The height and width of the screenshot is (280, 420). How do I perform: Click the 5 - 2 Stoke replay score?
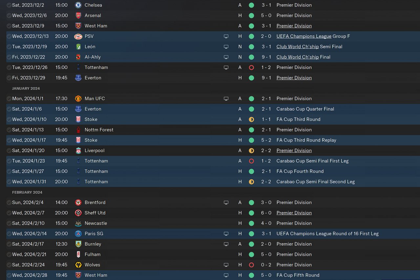click(266, 140)
